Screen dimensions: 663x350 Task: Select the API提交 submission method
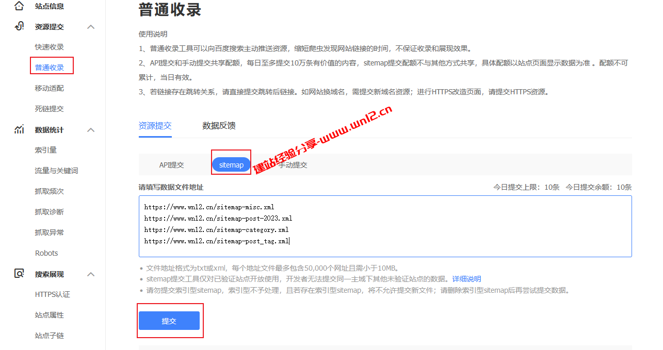pyautogui.click(x=172, y=164)
